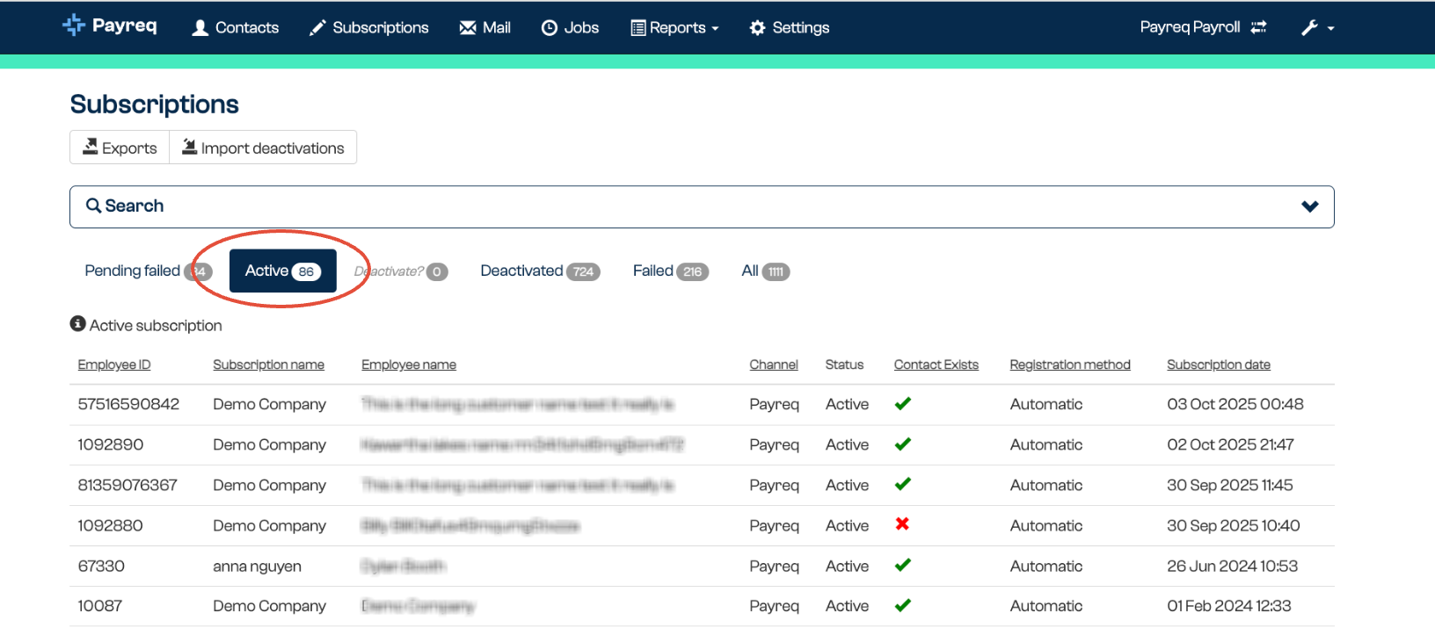
Task: Click date 01 Feb 2024 12:33
Action: click(1229, 606)
